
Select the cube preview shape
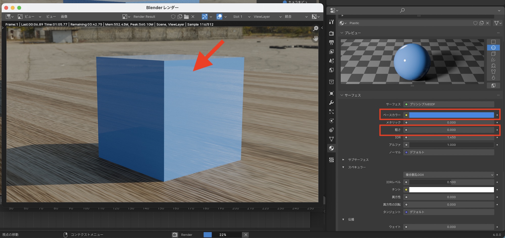493,54
